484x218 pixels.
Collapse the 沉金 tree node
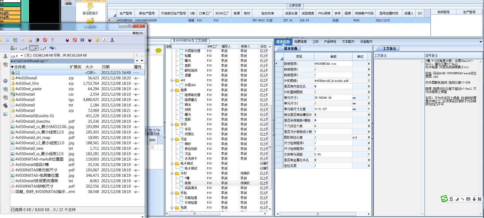[x=172, y=139]
